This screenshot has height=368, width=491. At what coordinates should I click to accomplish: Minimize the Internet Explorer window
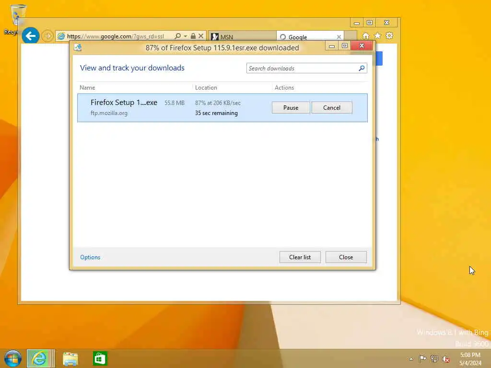coord(356,23)
